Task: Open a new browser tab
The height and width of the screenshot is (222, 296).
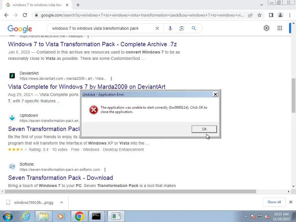Action: pos(78,5)
